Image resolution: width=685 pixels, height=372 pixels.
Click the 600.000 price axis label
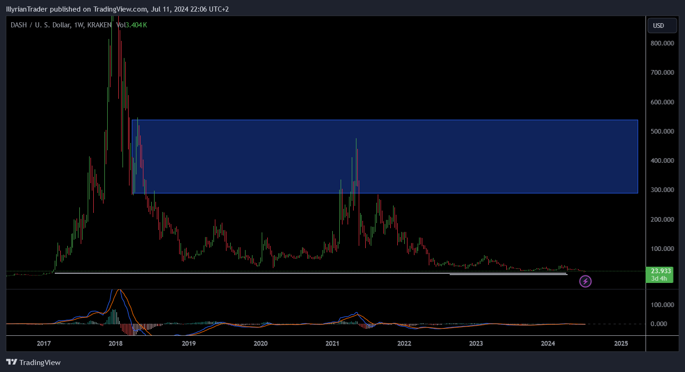pos(662,102)
